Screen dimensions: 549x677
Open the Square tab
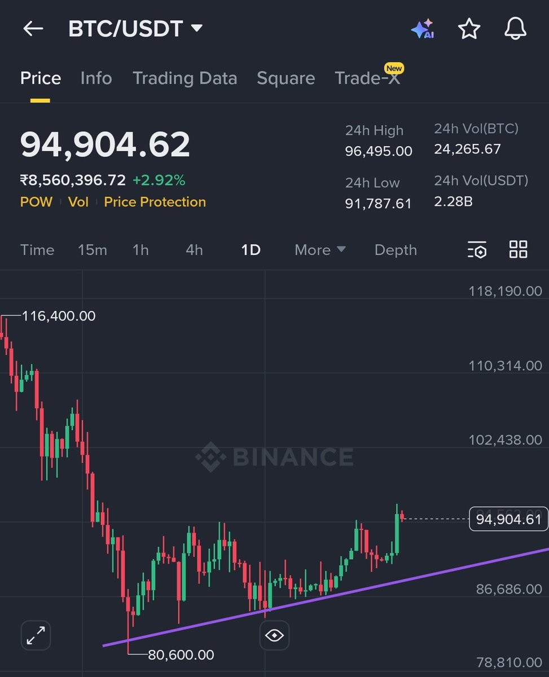[286, 78]
